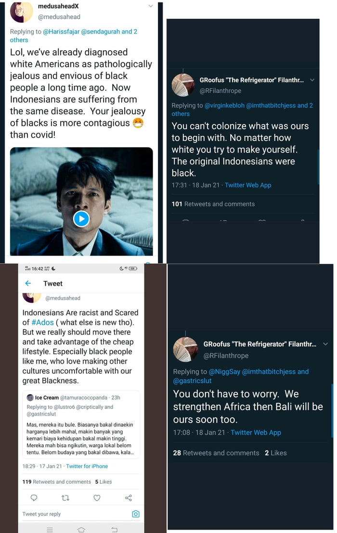Click the reply speech bubble icon
This screenshot has height=533, width=337.
click(x=34, y=498)
